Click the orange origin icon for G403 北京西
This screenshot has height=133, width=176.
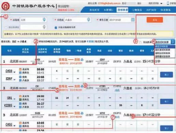point(20,69)
